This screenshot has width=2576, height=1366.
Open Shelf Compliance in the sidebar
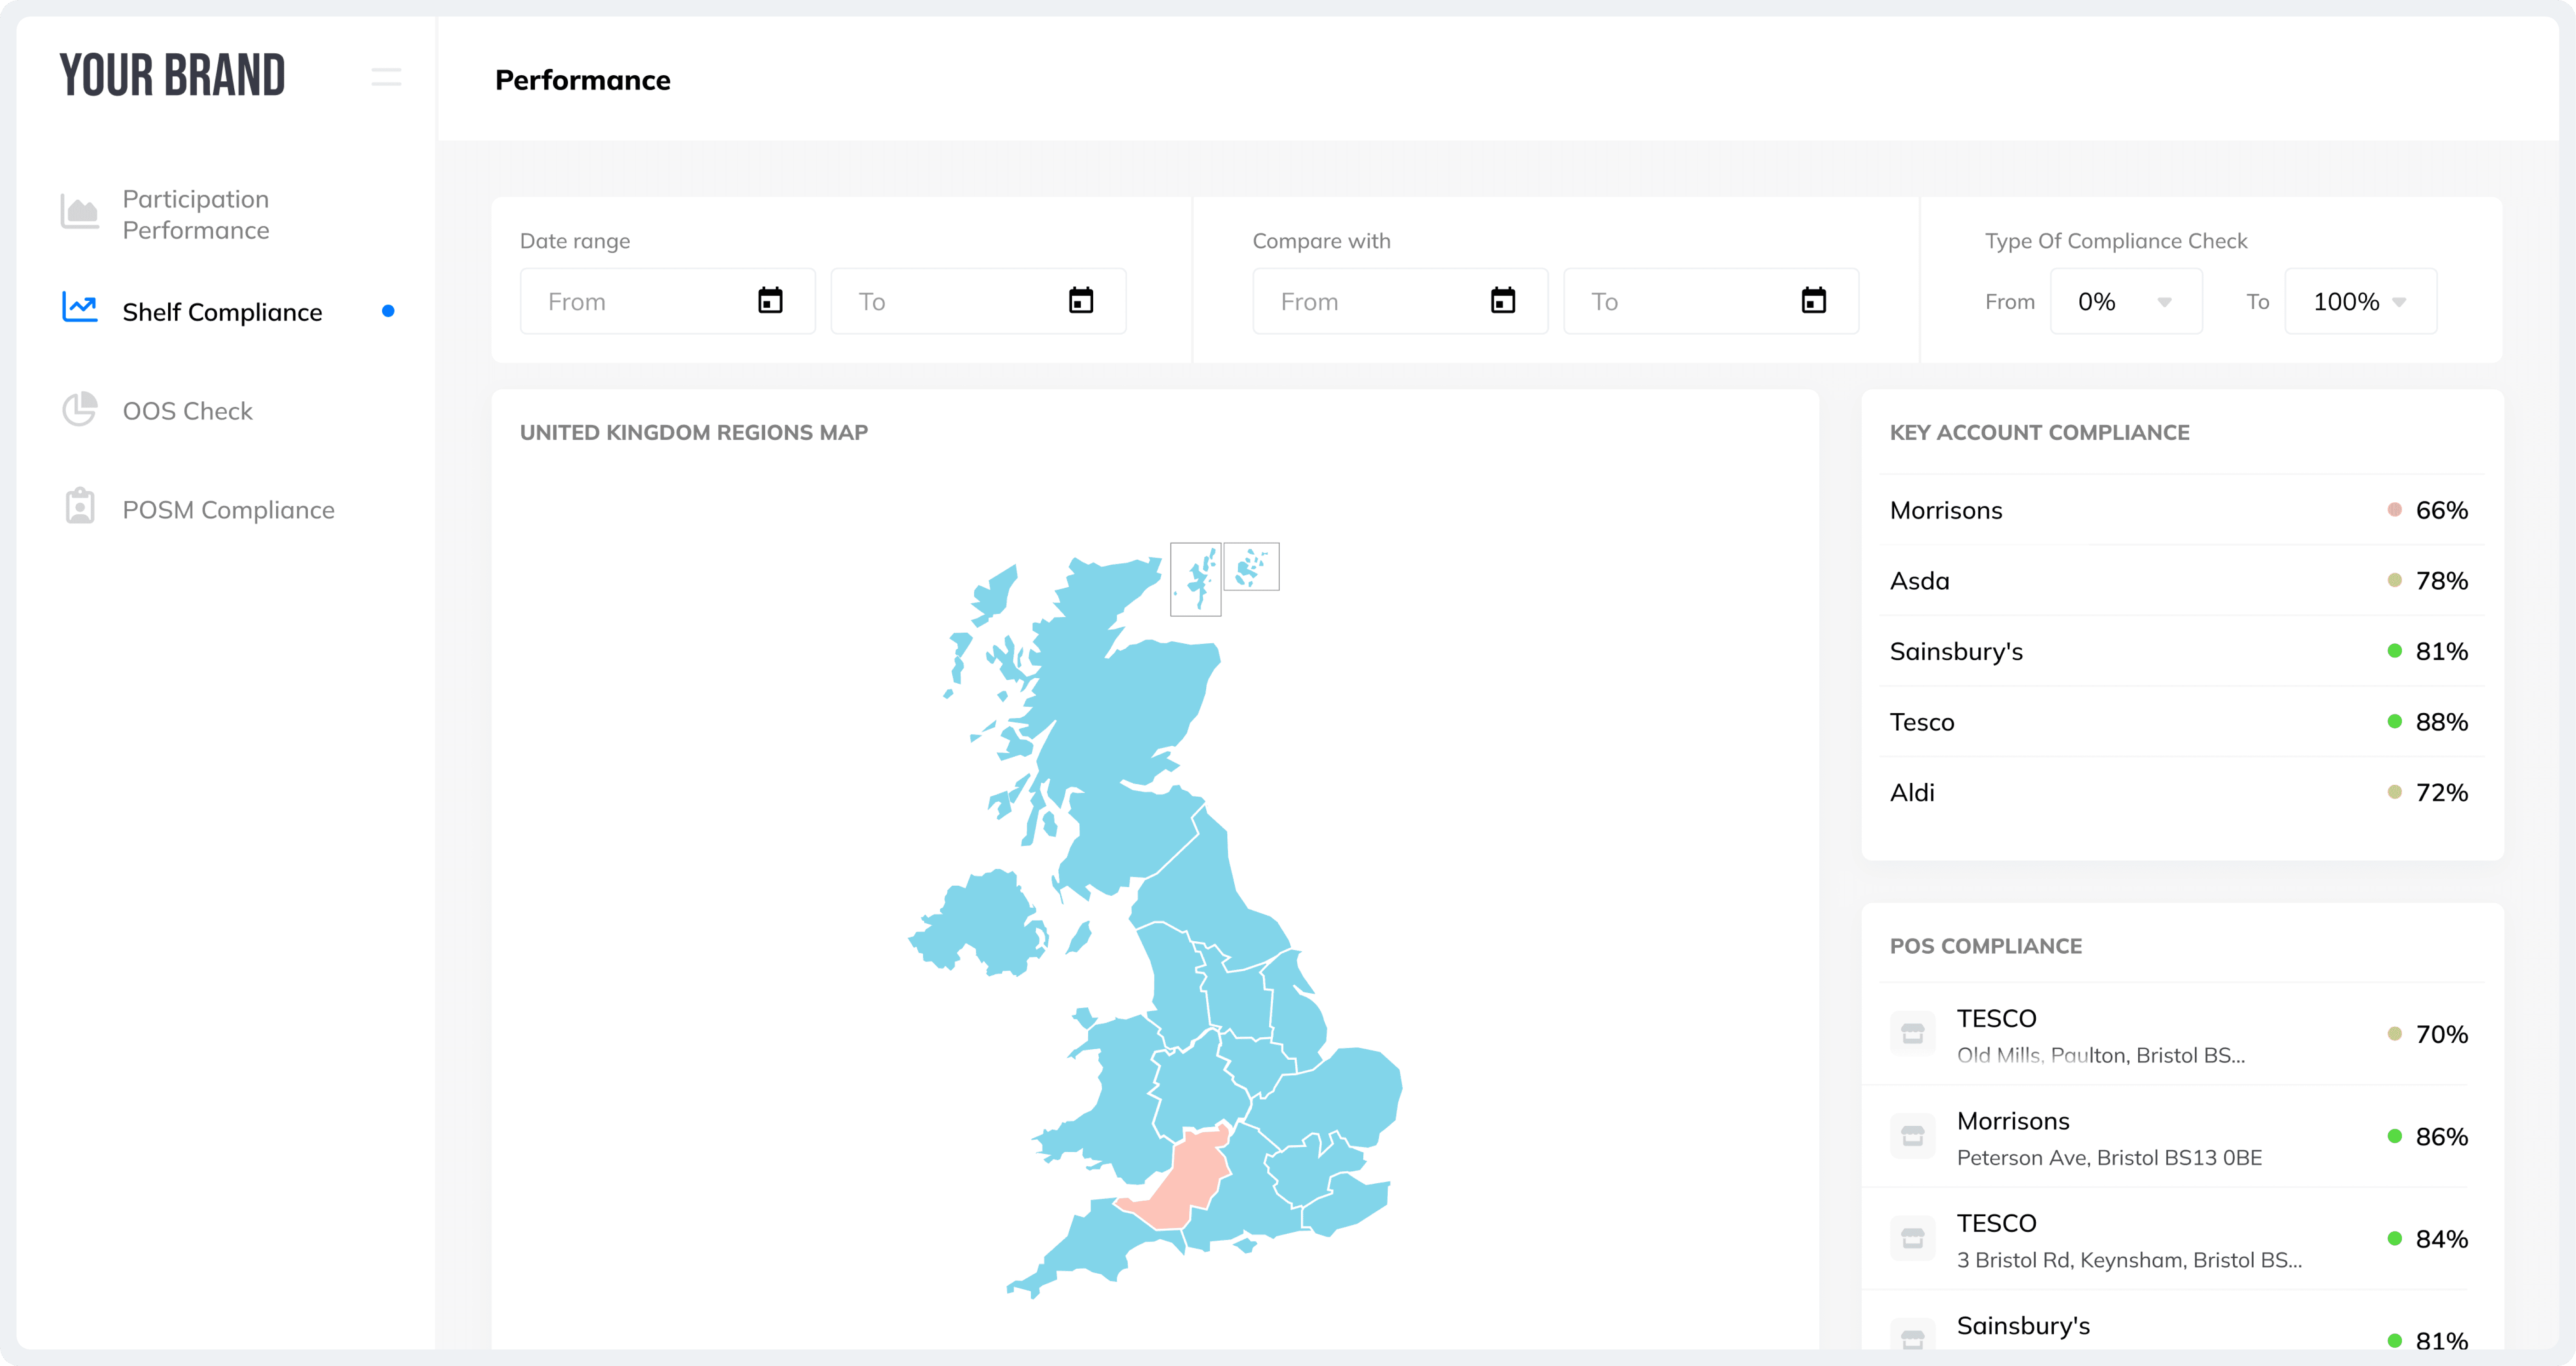(x=222, y=313)
